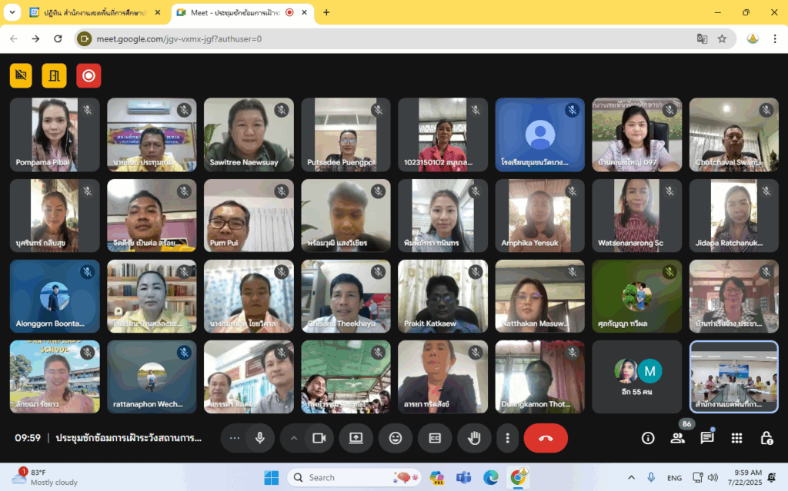Viewport: 788px width, 491px height.
Task: Click muted mic icon on rattanaphon Wech tile
Action: 185,353
